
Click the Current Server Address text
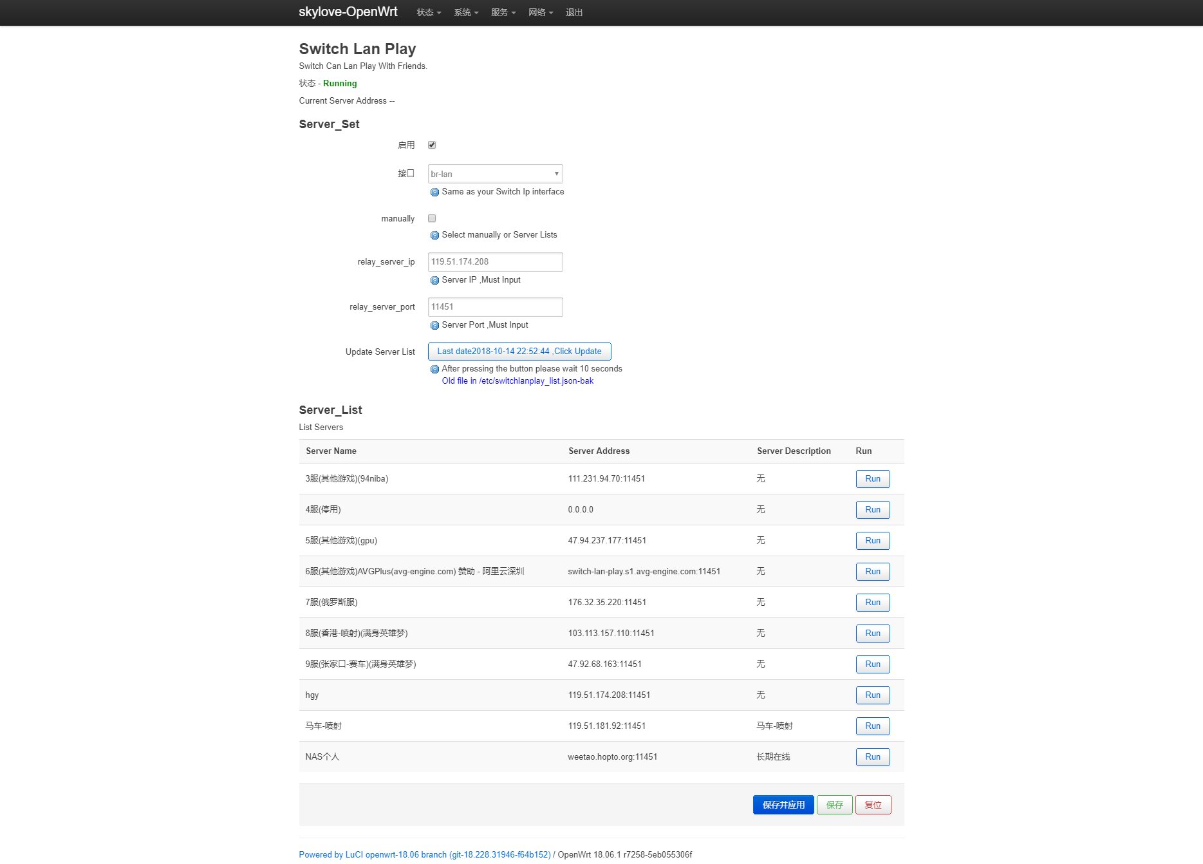click(x=346, y=101)
